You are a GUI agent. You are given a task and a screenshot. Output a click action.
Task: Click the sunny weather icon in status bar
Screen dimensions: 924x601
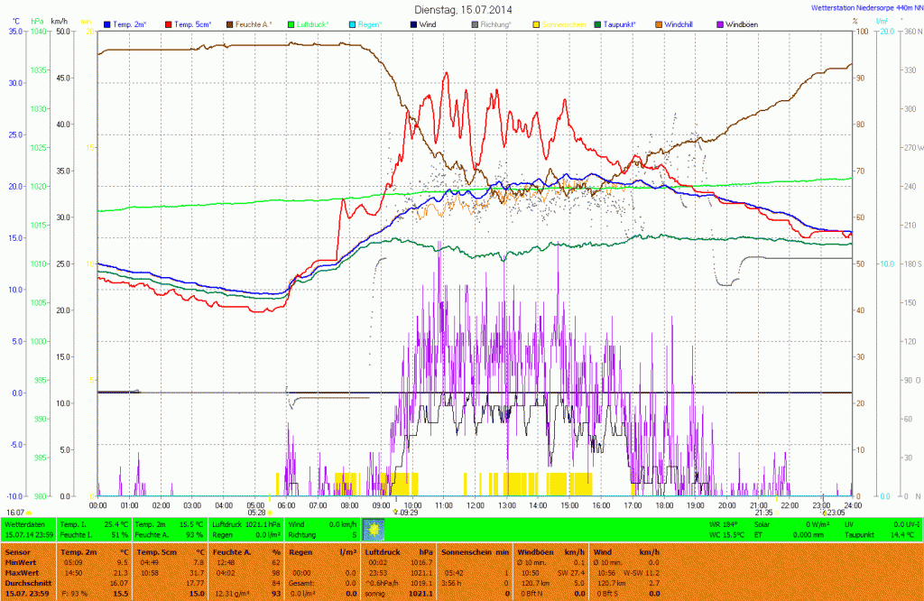point(373,529)
